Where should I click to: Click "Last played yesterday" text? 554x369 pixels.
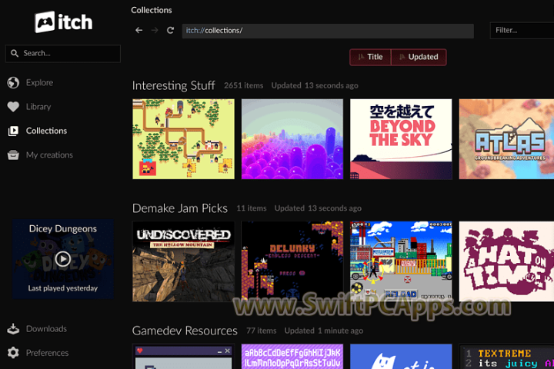tap(63, 288)
